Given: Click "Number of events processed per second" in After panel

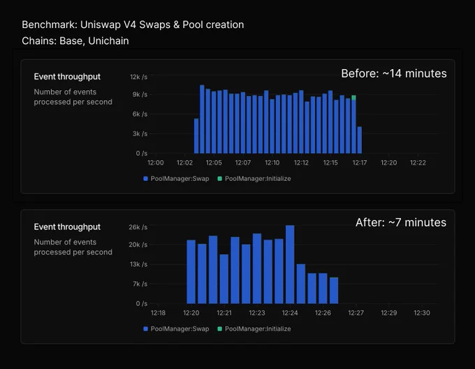Looking at the screenshot, I should point(73,247).
